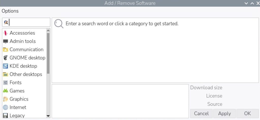Click the KDE desktop logo icon
Image resolution: width=260 pixels, height=120 pixels.
coord(5,66)
